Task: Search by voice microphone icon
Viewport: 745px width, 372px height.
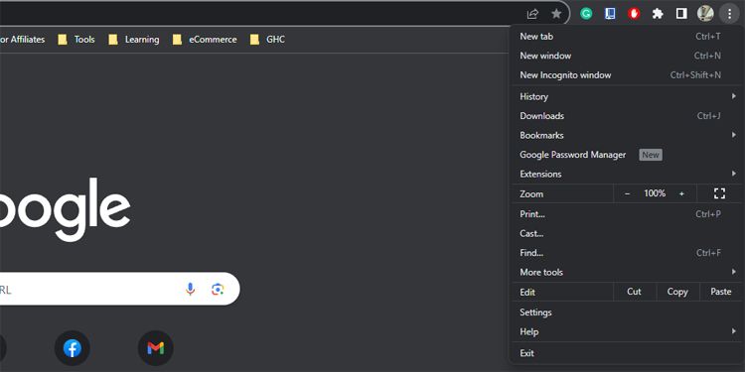Action: 190,289
